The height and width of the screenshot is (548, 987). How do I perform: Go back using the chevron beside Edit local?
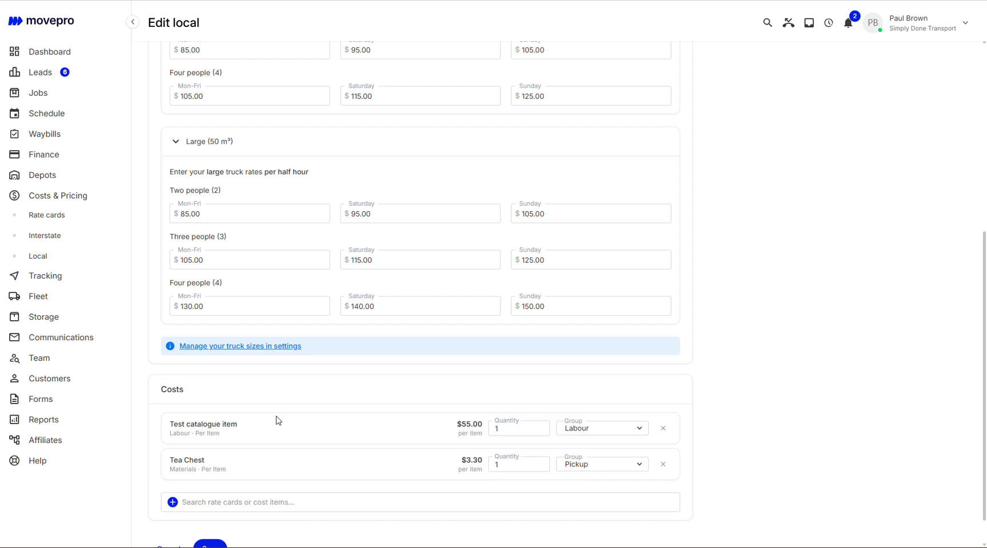coord(133,22)
